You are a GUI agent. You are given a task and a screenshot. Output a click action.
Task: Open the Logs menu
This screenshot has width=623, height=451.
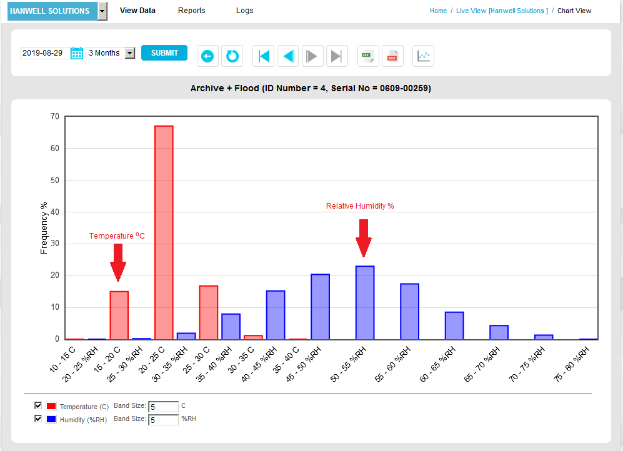click(244, 11)
